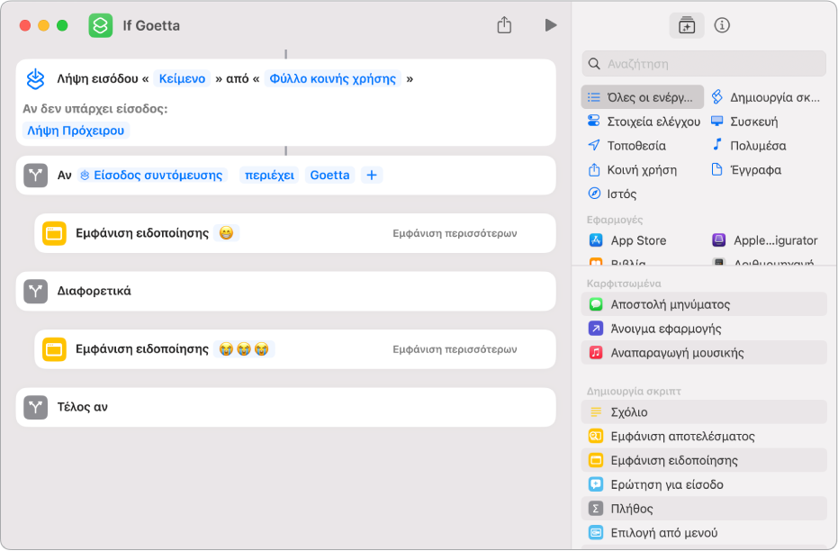
Task: Click the Αναζήτηση search field
Action: pos(704,64)
